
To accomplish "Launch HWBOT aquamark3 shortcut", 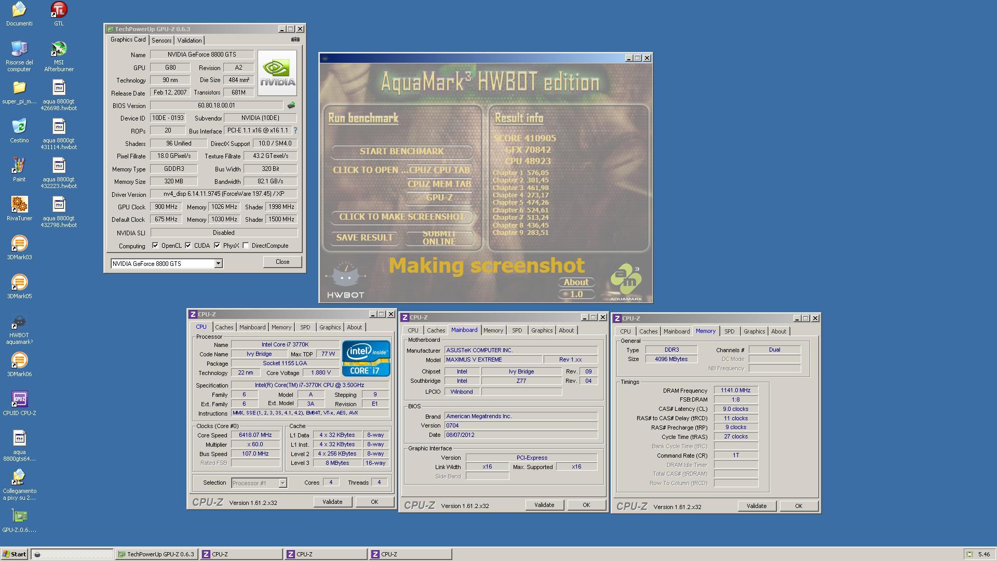I will click(19, 329).
